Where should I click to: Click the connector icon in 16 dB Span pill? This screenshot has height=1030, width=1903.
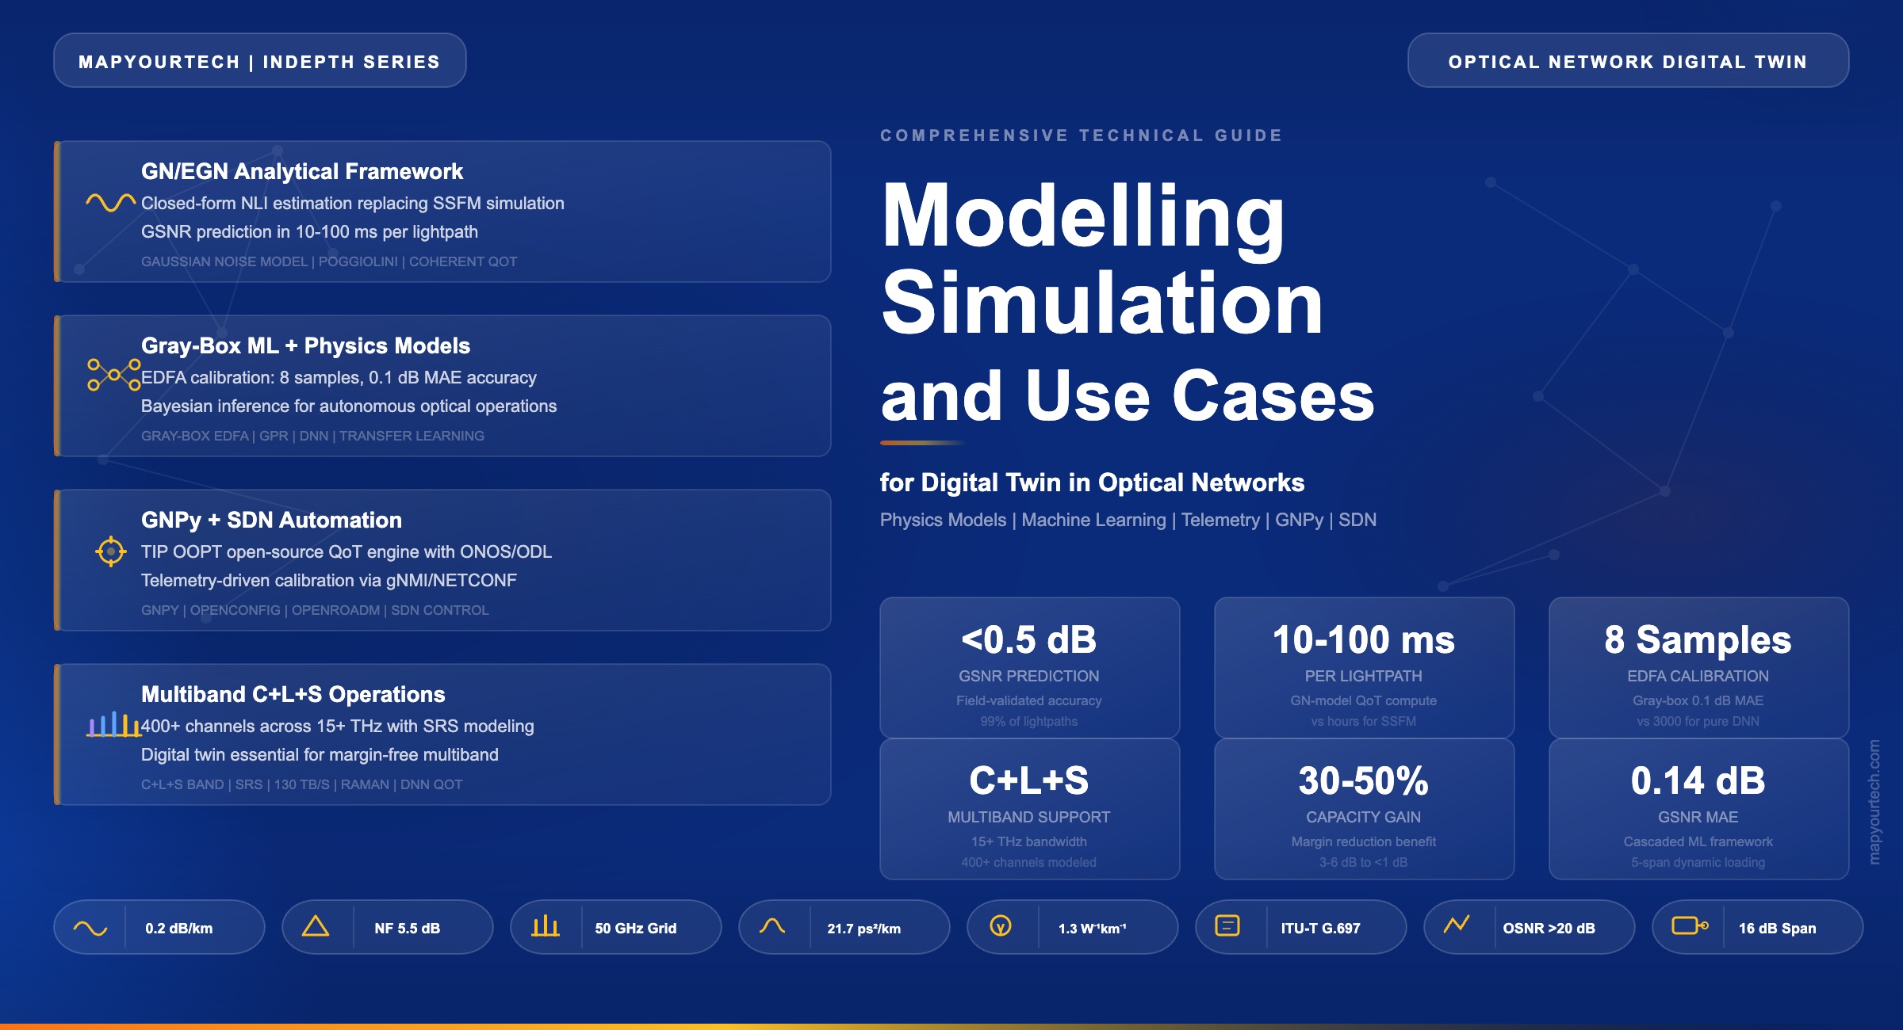[x=1690, y=925]
